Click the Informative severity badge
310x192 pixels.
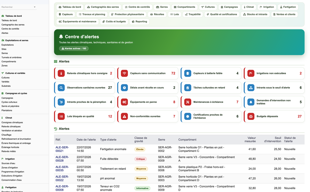[142, 188]
